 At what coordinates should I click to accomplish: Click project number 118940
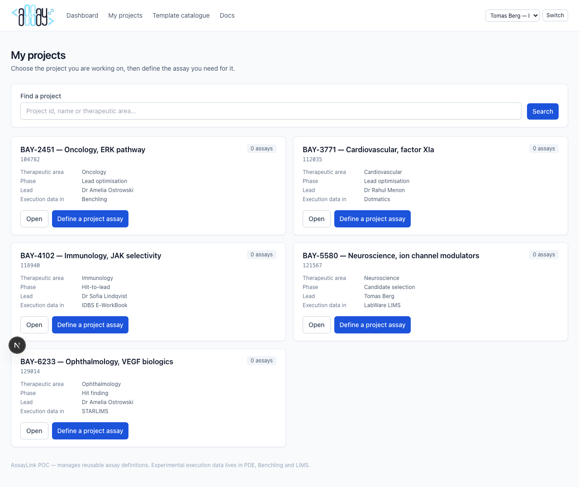pyautogui.click(x=30, y=265)
